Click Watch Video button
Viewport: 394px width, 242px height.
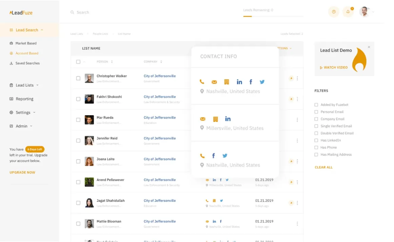(x=334, y=68)
